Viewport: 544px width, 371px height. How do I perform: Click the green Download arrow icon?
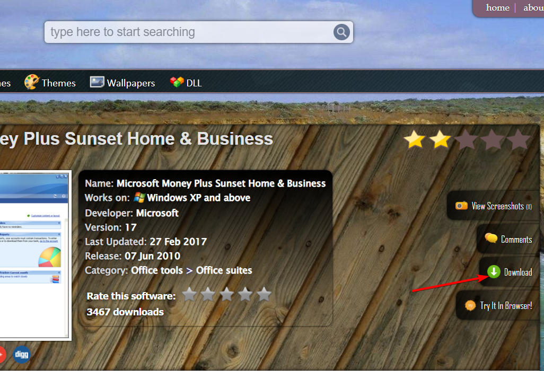493,272
